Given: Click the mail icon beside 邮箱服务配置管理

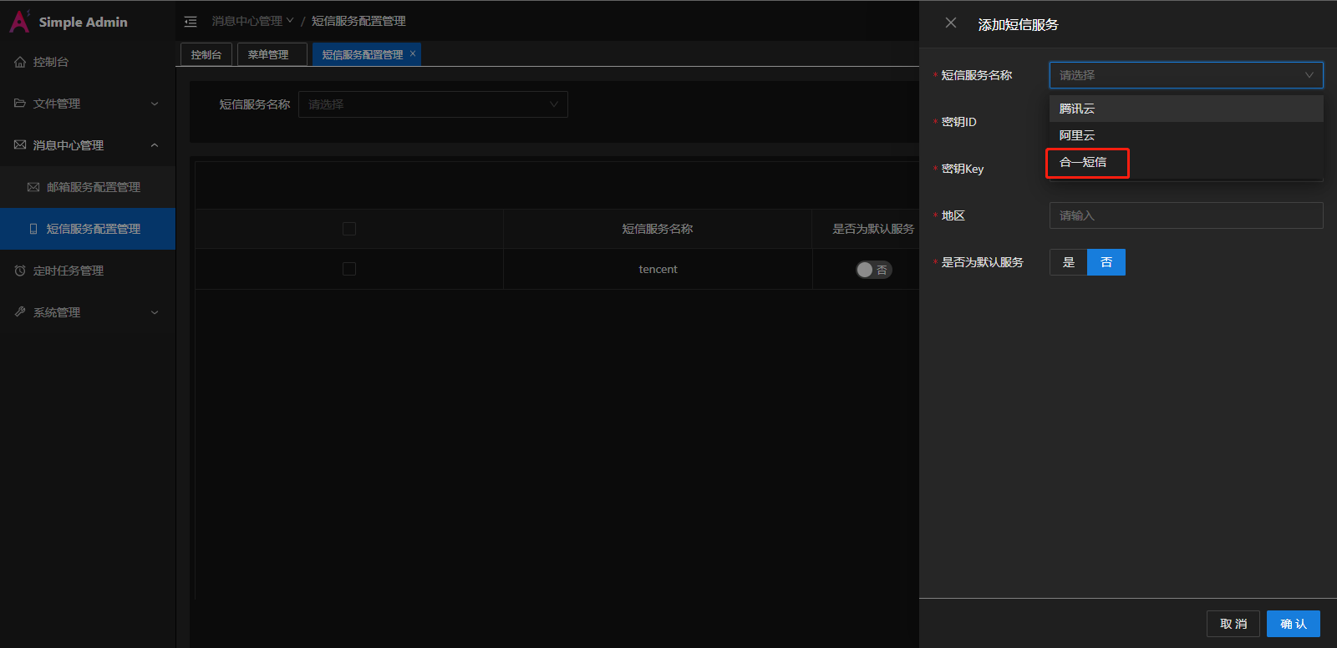Looking at the screenshot, I should (33, 187).
